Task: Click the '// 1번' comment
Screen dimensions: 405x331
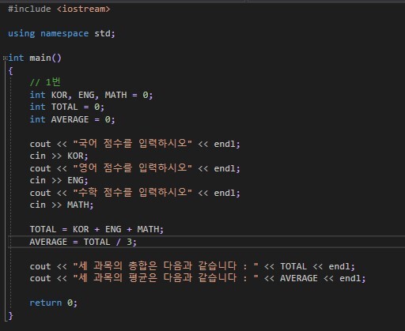Action: coord(45,82)
